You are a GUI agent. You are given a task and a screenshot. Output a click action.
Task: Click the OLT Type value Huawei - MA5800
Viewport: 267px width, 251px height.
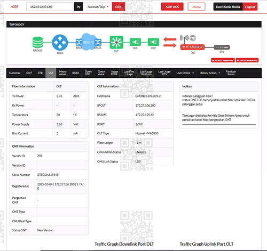tap(147, 133)
